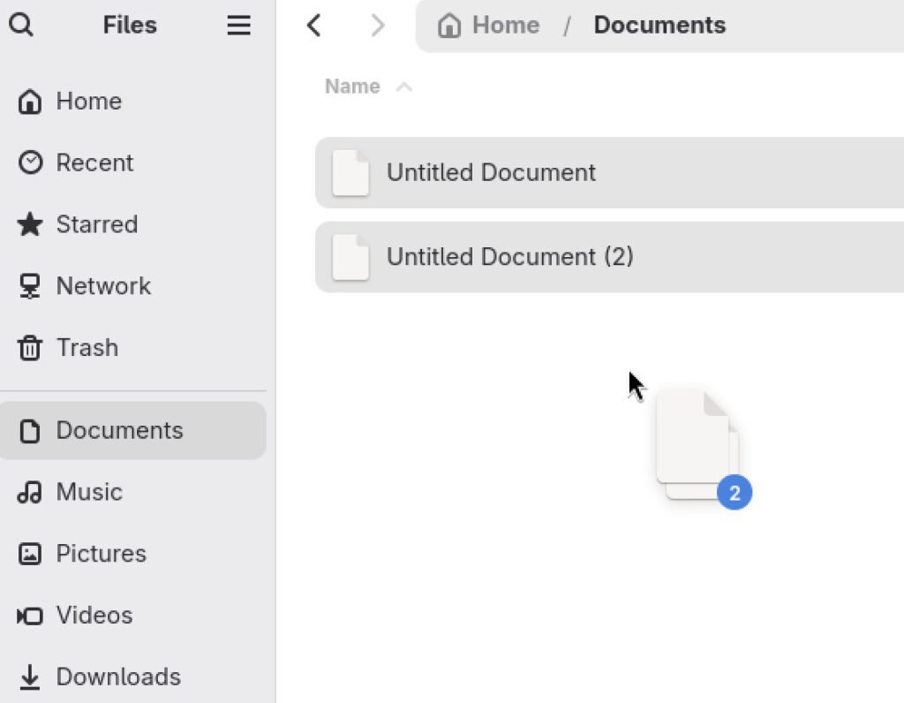Click the Videos camera icon
904x703 pixels.
(x=30, y=616)
